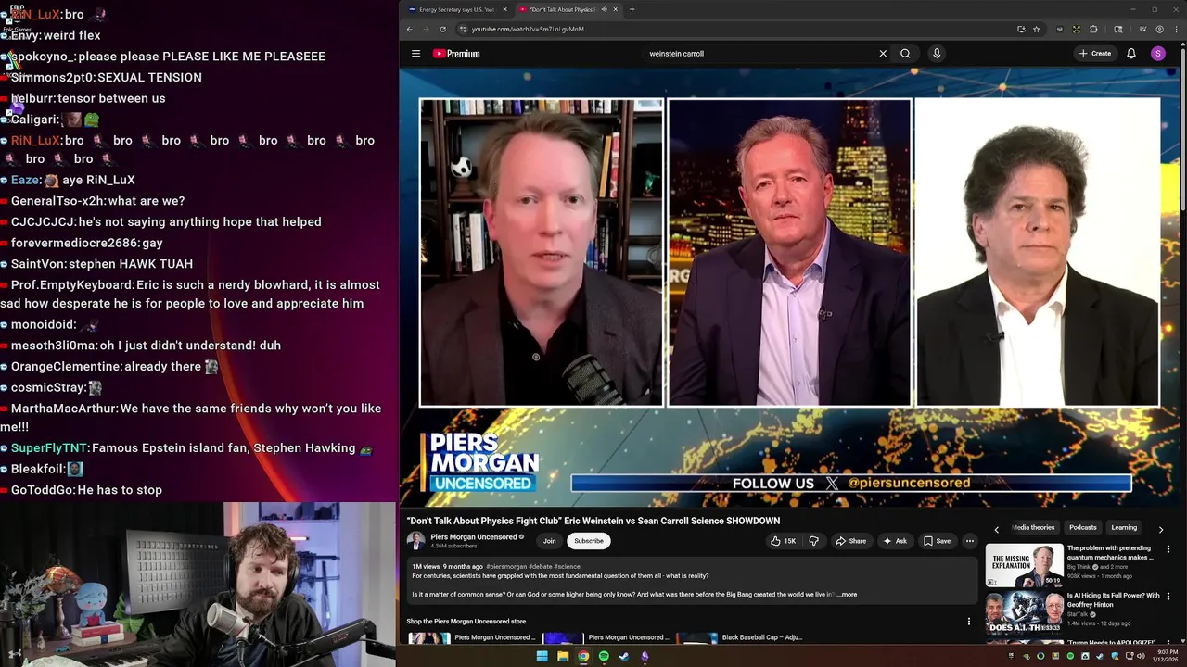Open Steam from the taskbar

[624, 657]
